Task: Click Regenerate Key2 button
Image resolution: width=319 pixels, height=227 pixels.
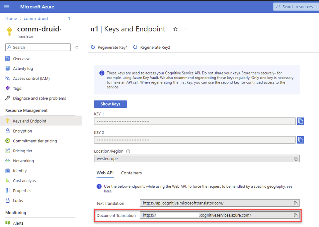Action: (x=152, y=47)
